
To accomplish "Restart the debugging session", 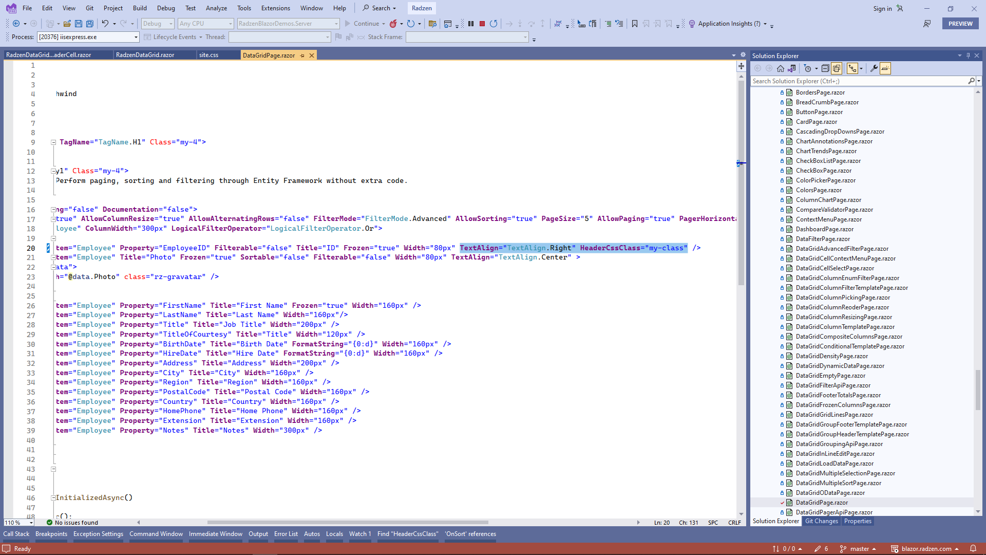I will pos(493,24).
